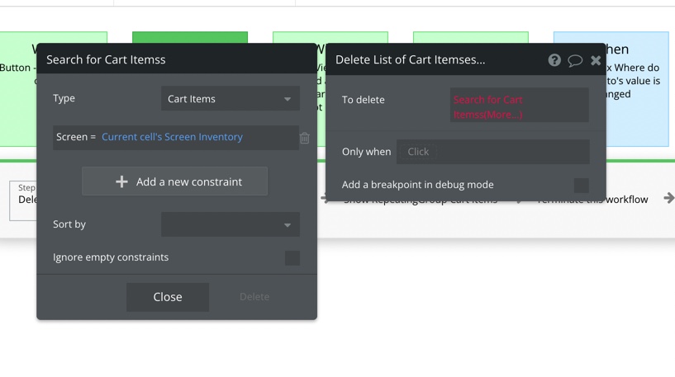Open Search for Cart Itemss expression
Viewport: 675px width, 377px height.
click(519, 106)
